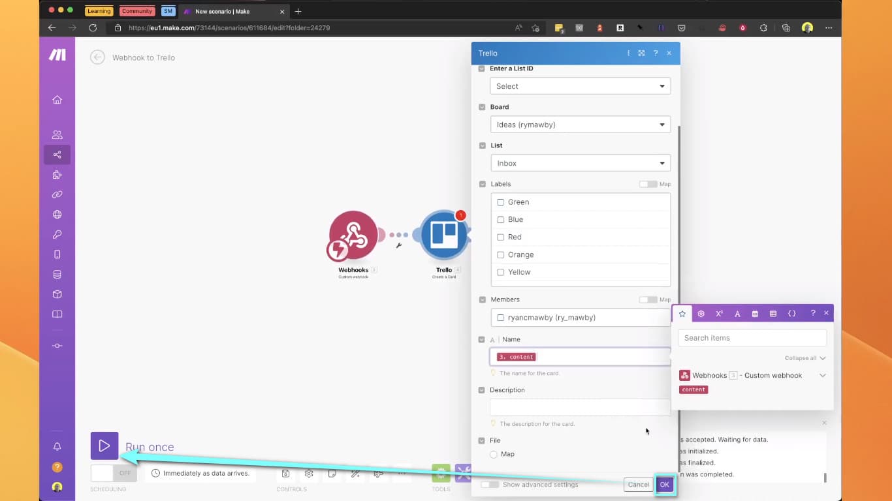Image resolution: width=892 pixels, height=501 pixels.
Task: Open Data stores icon in sidebar
Action: point(57,275)
